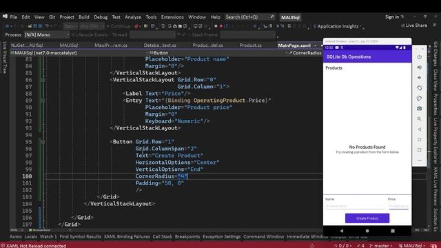The image size is (441, 248).
Task: Click emulator sidebar Home circle icon
Action: [x=420, y=140]
